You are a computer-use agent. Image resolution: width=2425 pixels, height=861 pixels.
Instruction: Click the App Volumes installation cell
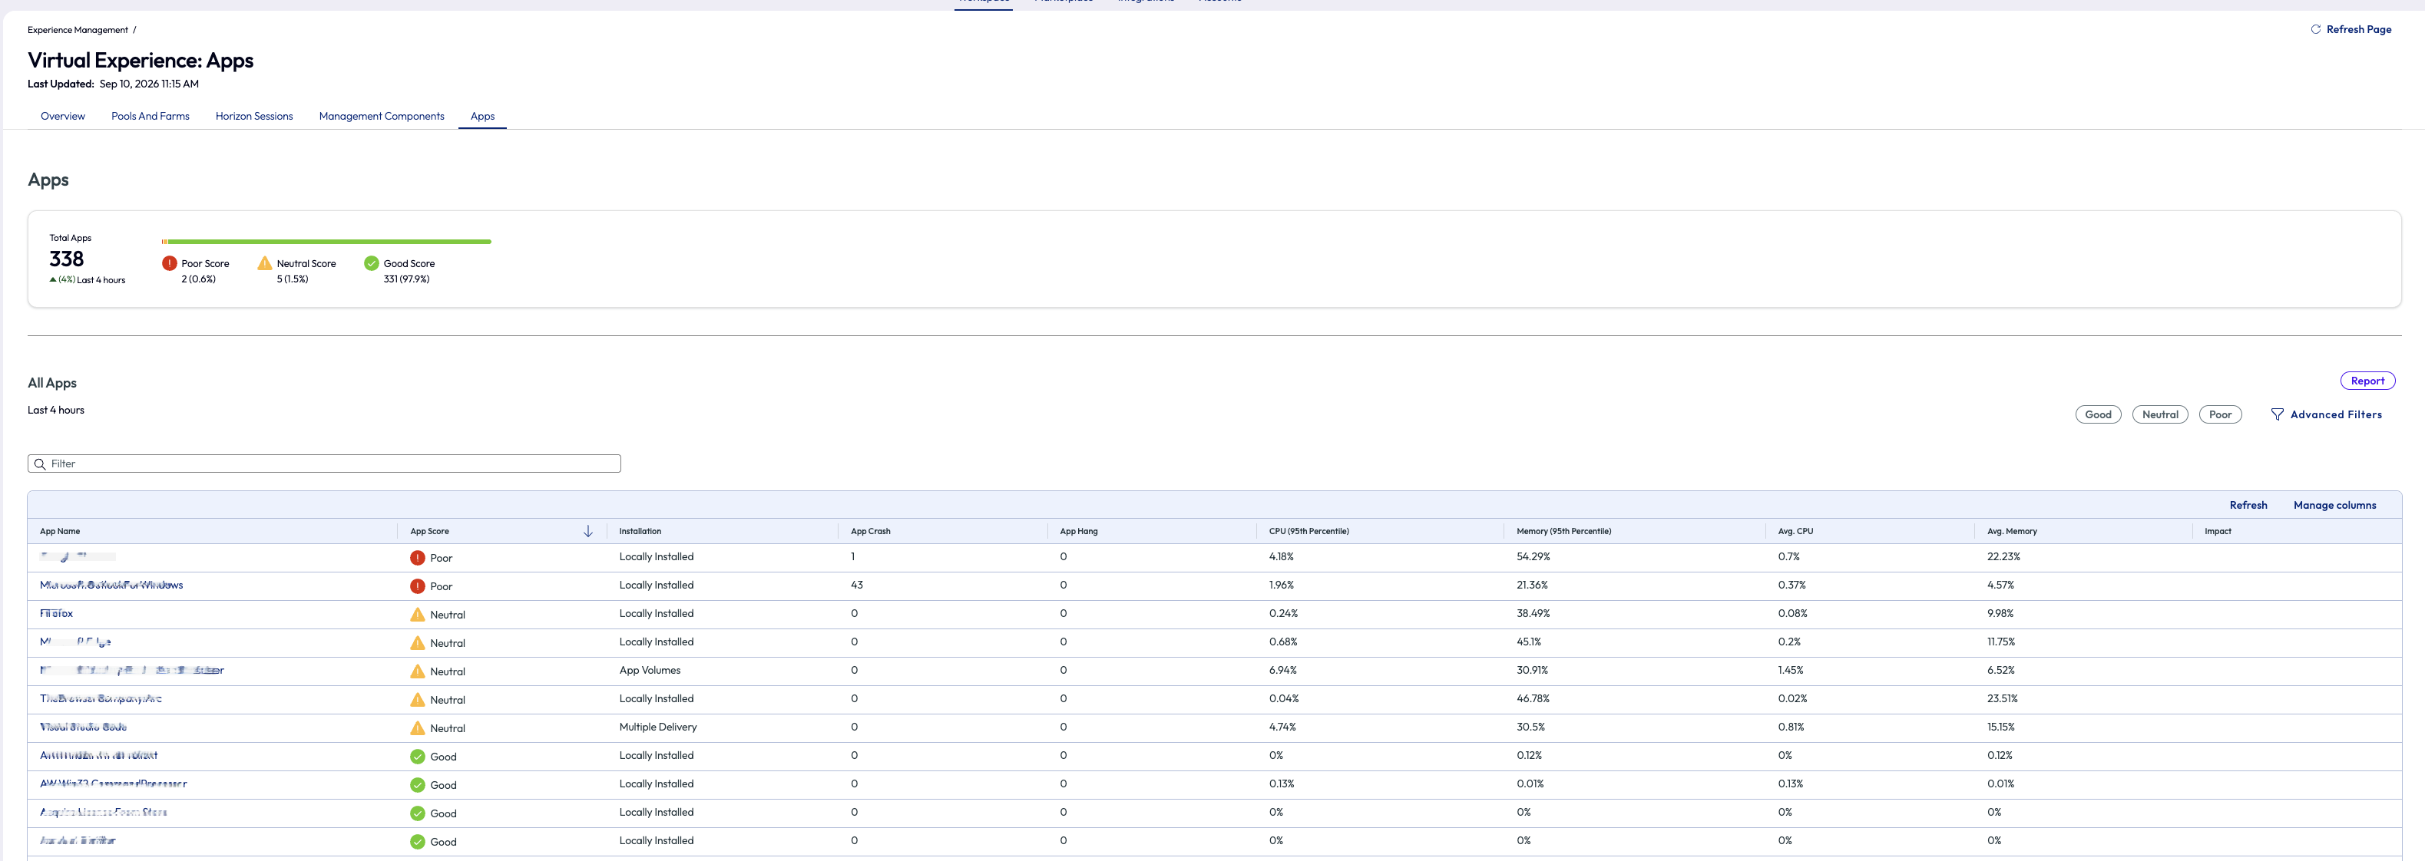[650, 670]
